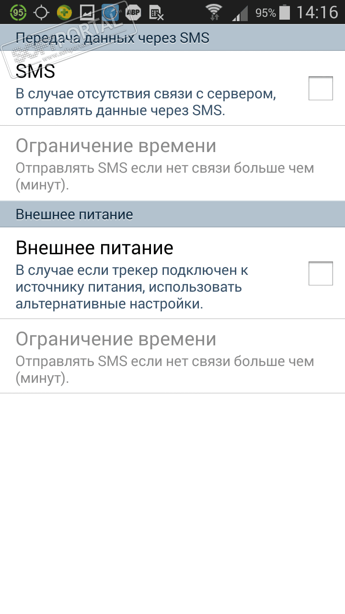Tap the SIM card error icon
This screenshot has width=345, height=614.
[x=156, y=13]
